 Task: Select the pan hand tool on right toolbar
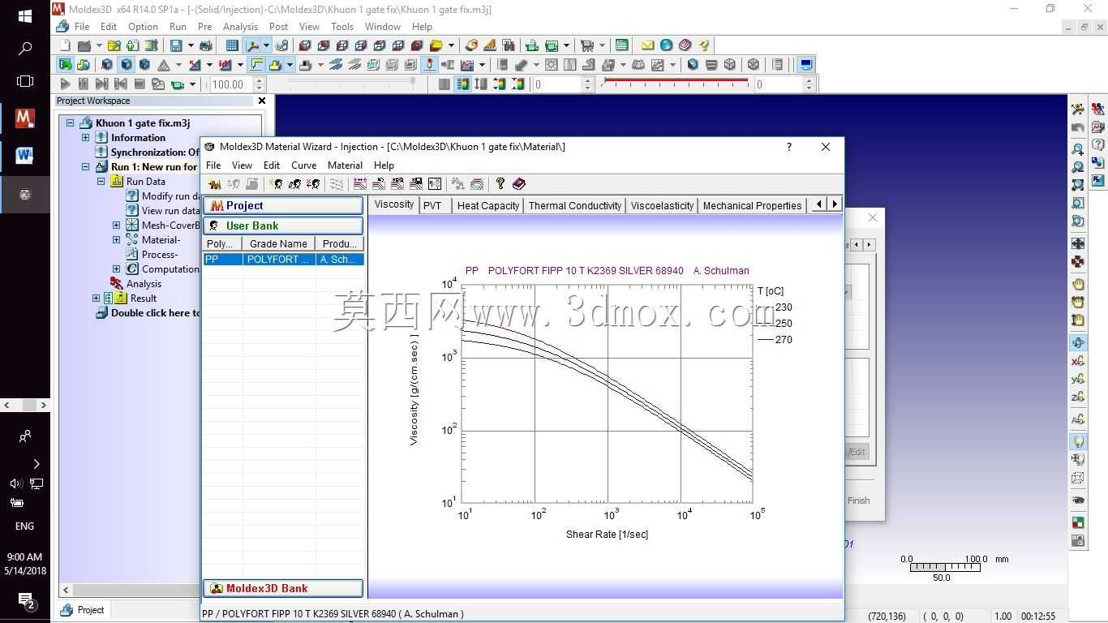coord(1078,284)
